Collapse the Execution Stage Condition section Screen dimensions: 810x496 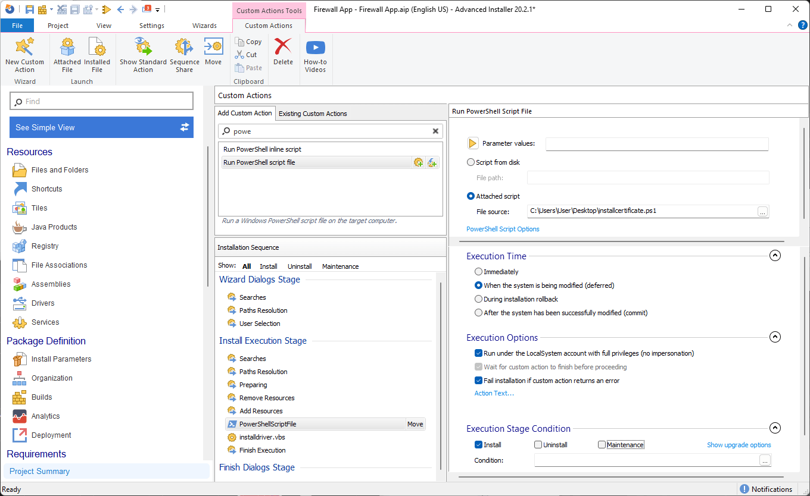(x=775, y=428)
